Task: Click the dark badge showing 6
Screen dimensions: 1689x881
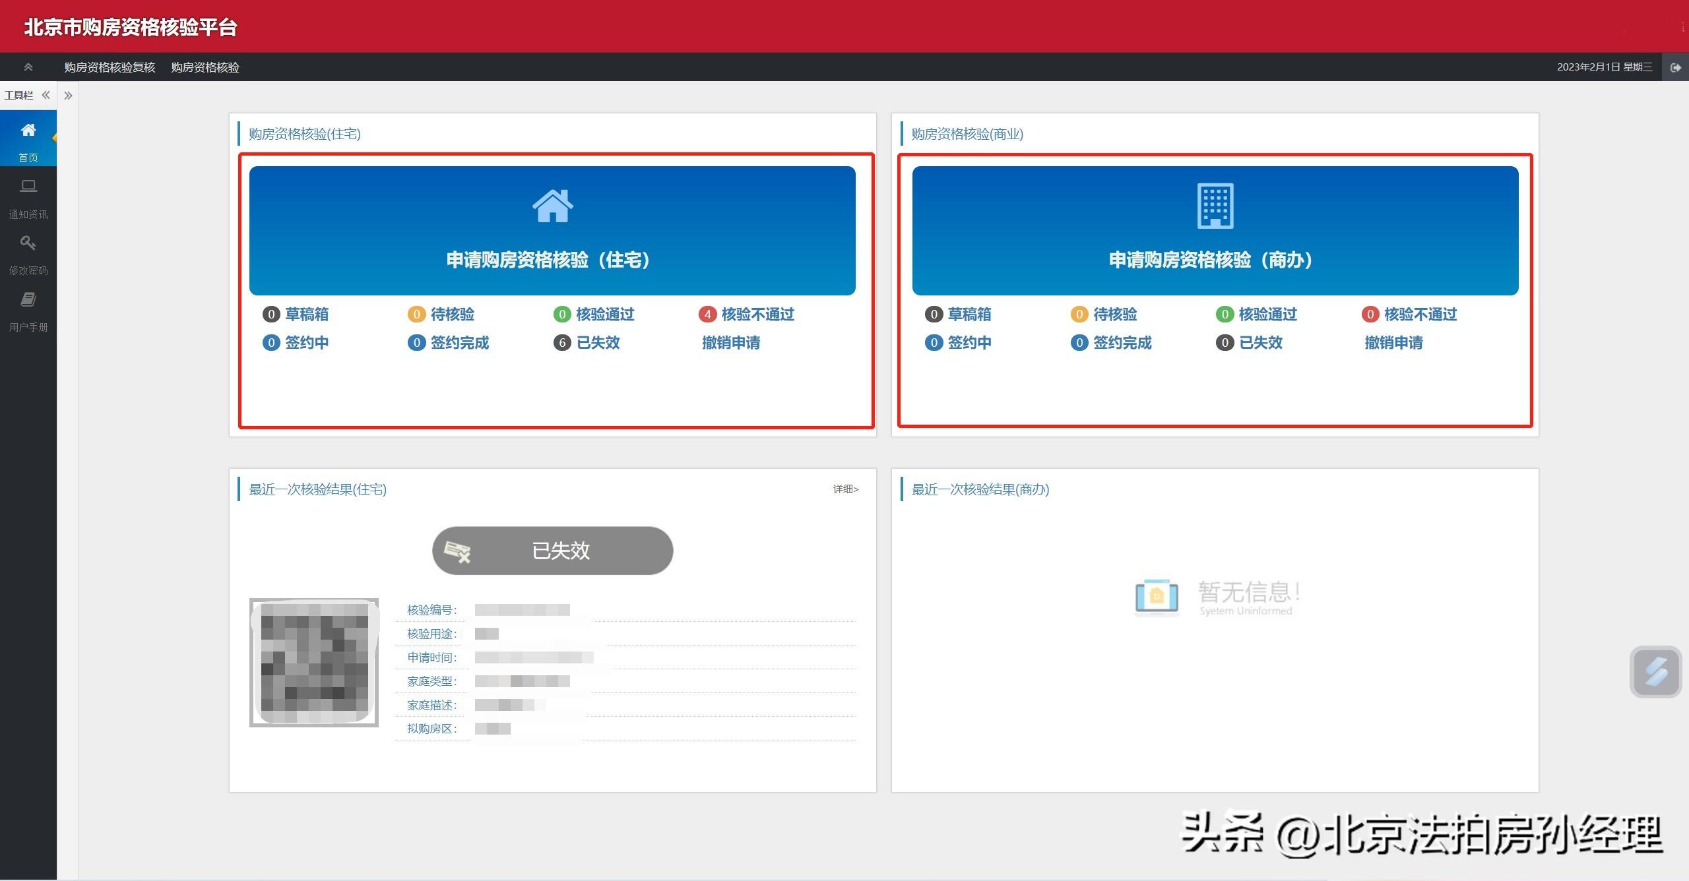Action: (x=562, y=343)
